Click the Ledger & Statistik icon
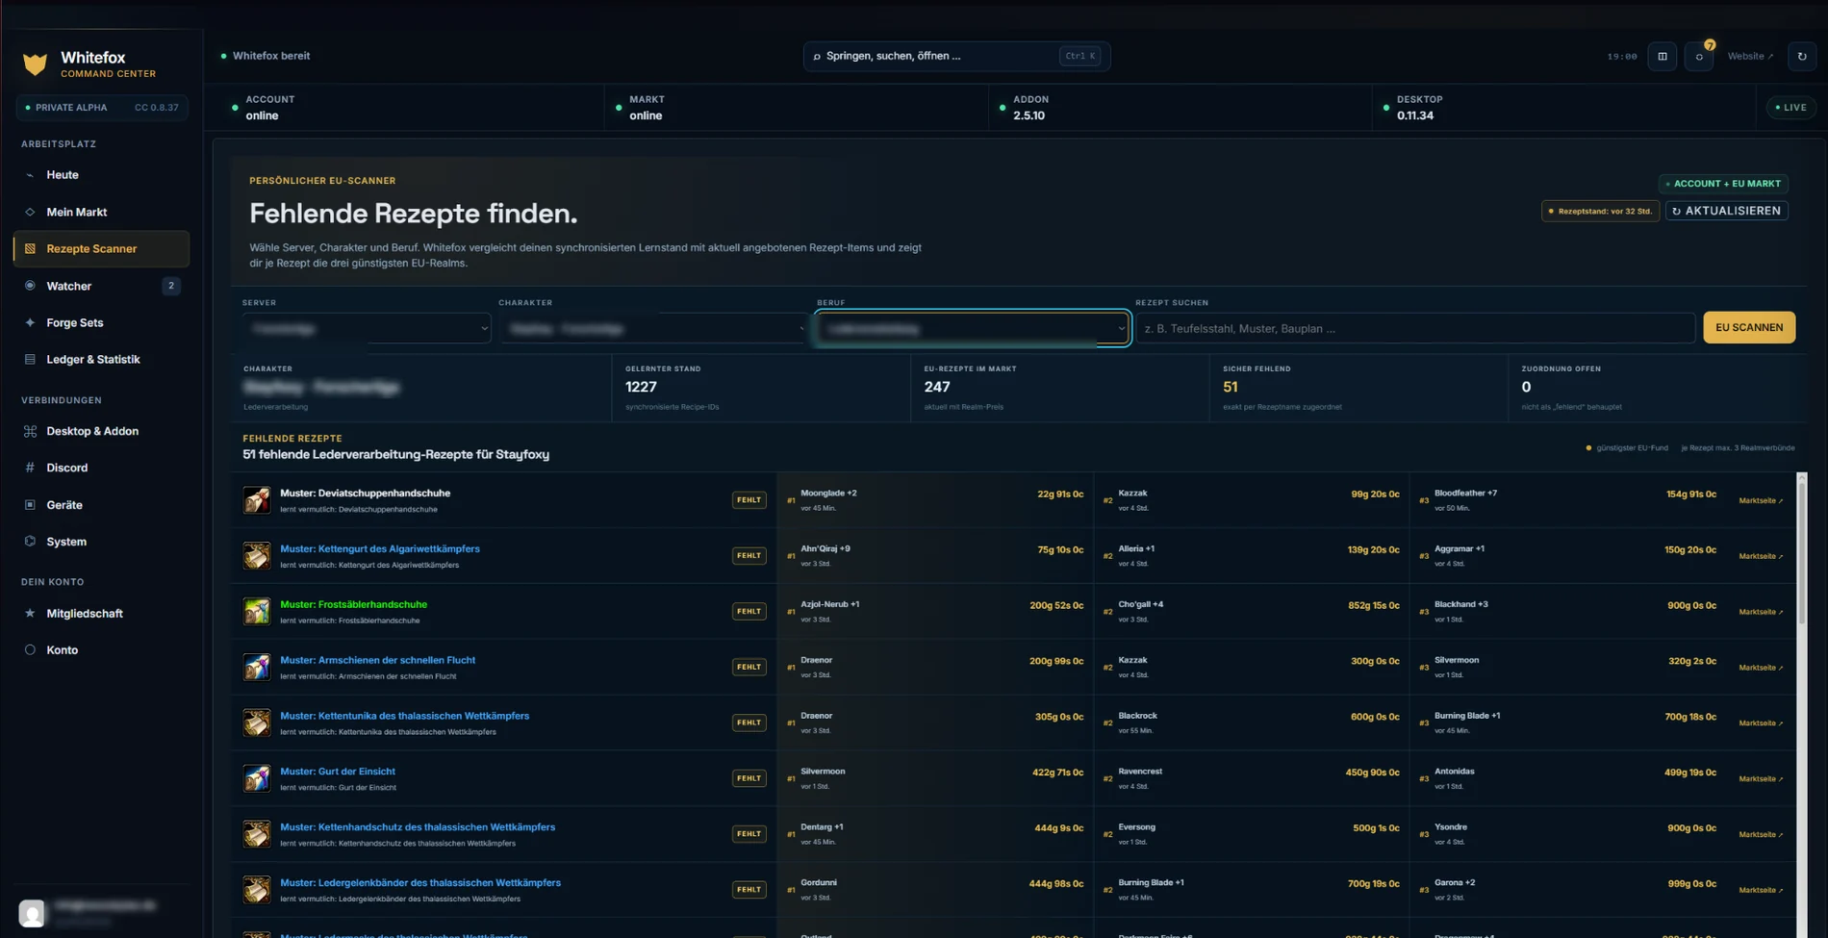This screenshot has height=938, width=1828. 30,360
